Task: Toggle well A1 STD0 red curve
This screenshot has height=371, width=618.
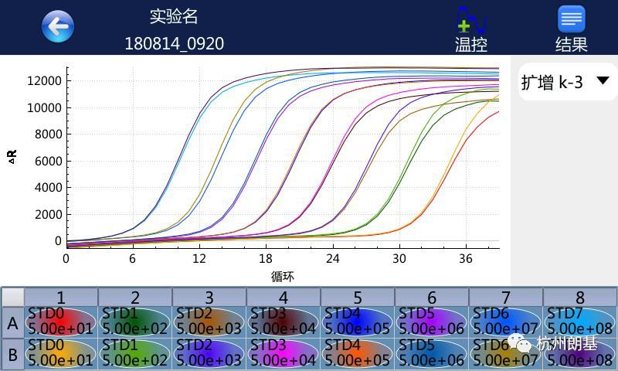Action: pos(61,322)
